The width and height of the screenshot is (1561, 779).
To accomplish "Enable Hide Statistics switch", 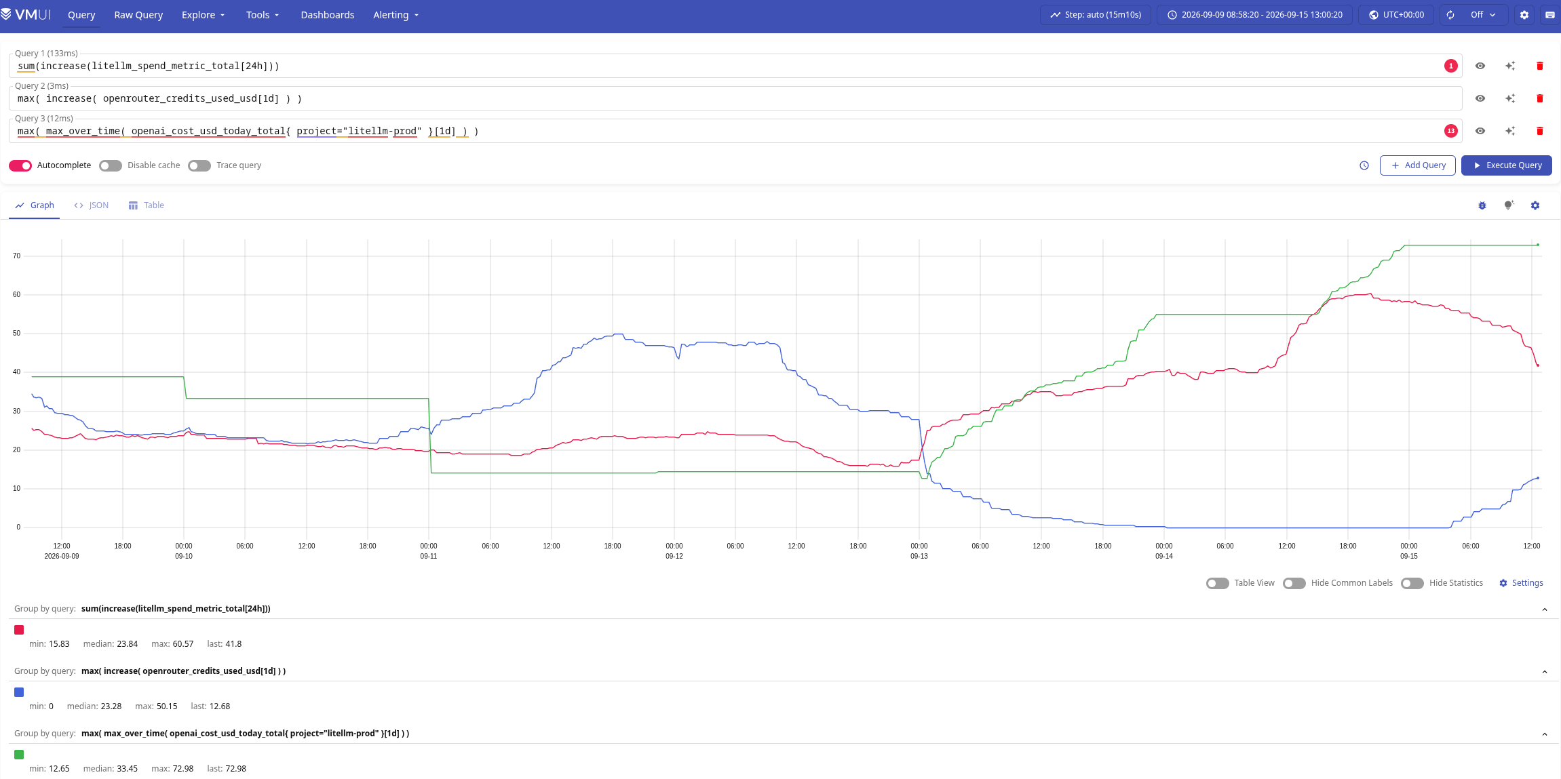I will (x=1412, y=583).
